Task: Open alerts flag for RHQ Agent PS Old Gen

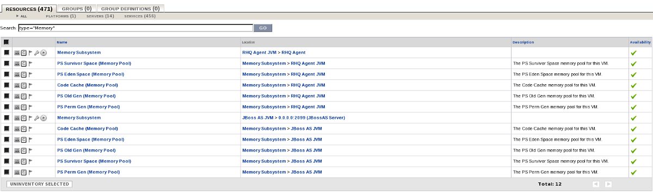Action: (30, 96)
